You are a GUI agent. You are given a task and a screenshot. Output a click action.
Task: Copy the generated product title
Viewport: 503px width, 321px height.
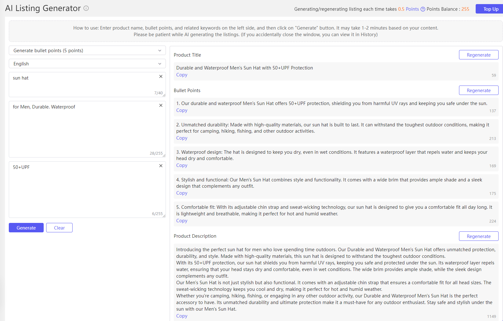tap(182, 75)
